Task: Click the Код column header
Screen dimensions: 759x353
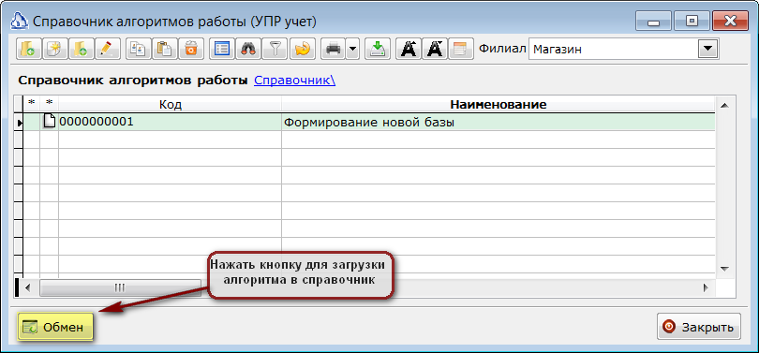Action: coord(170,104)
